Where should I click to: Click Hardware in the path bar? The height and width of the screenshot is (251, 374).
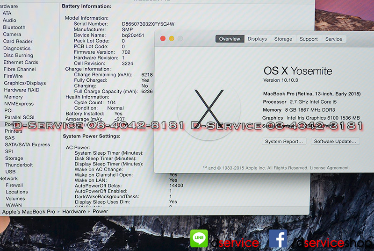pyautogui.click(x=74, y=211)
